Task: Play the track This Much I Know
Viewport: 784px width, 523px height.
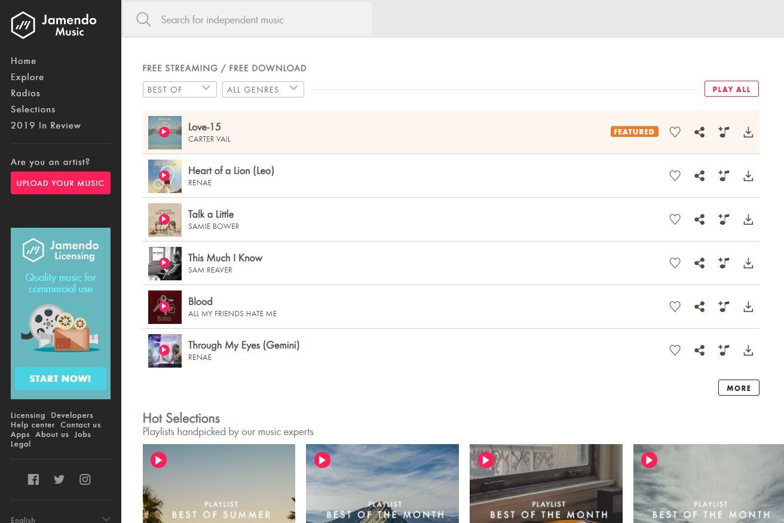Action: 164,263
